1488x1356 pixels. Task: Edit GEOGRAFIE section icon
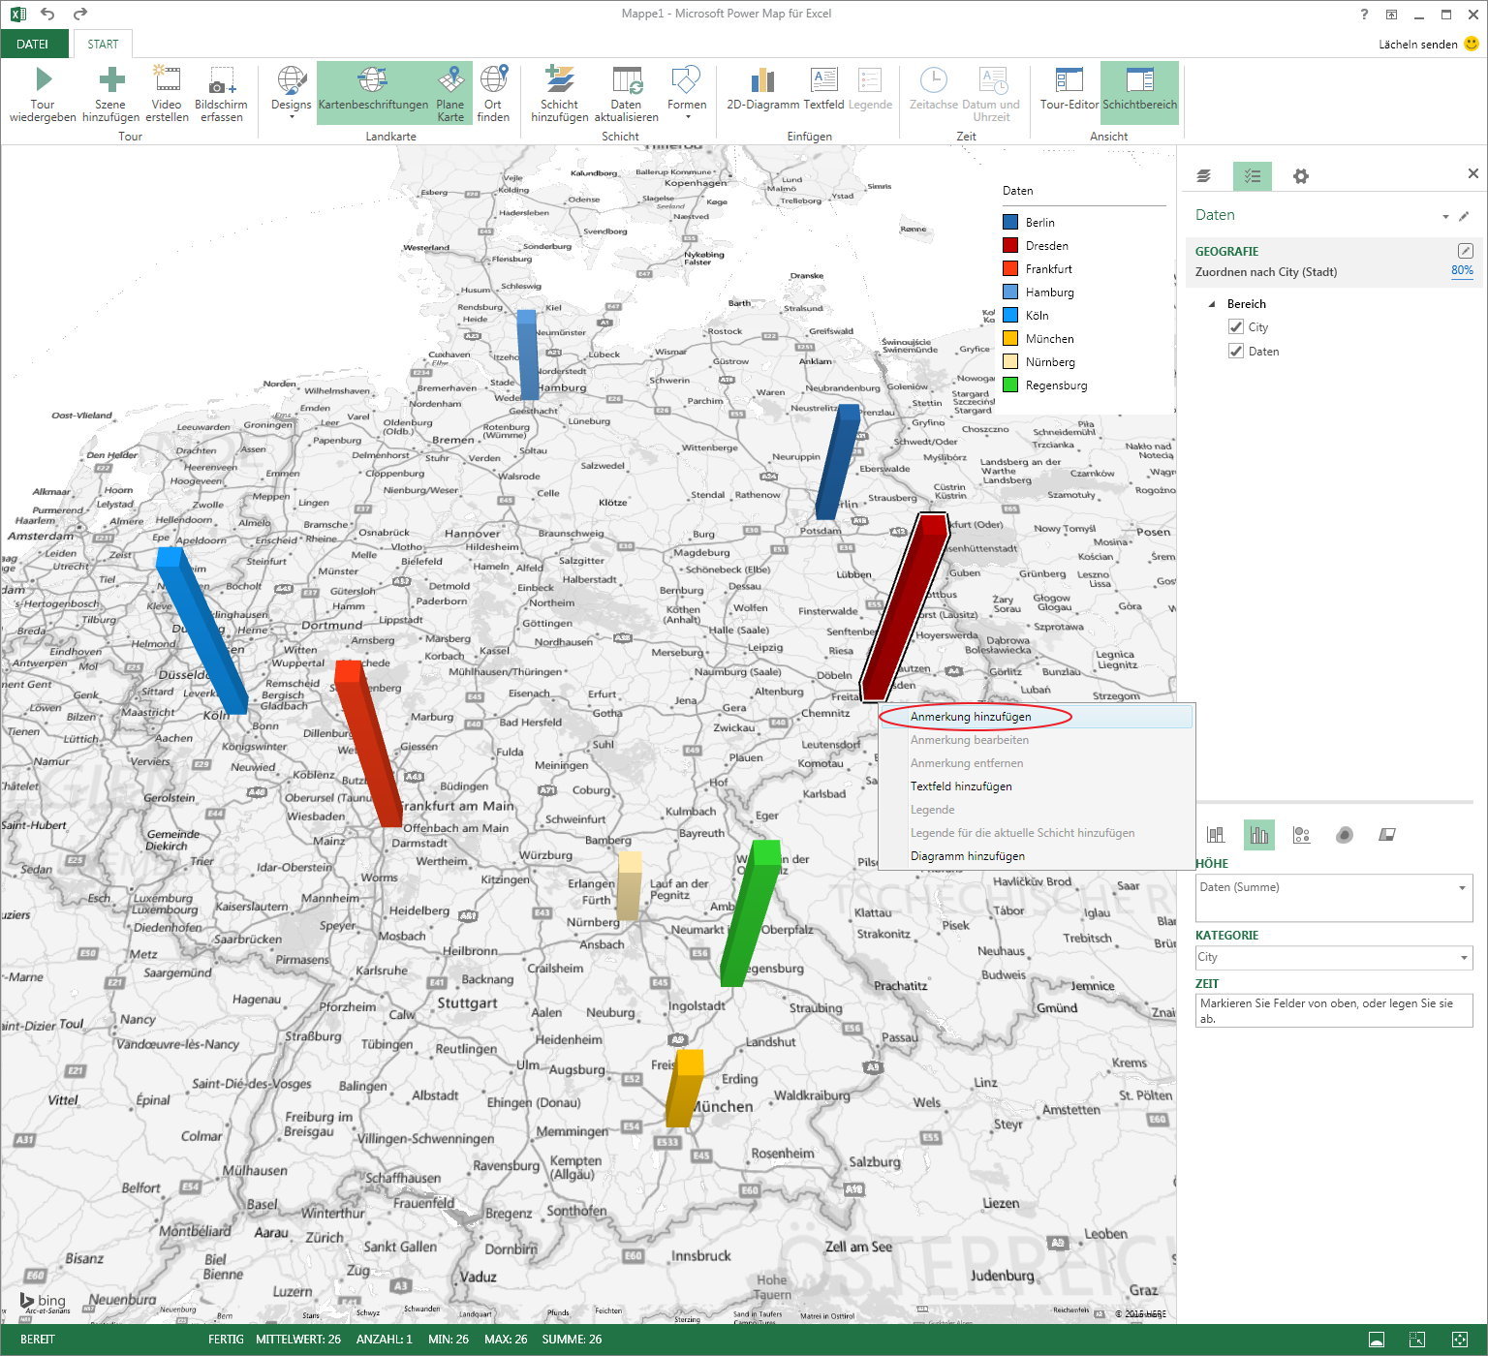tap(1465, 251)
